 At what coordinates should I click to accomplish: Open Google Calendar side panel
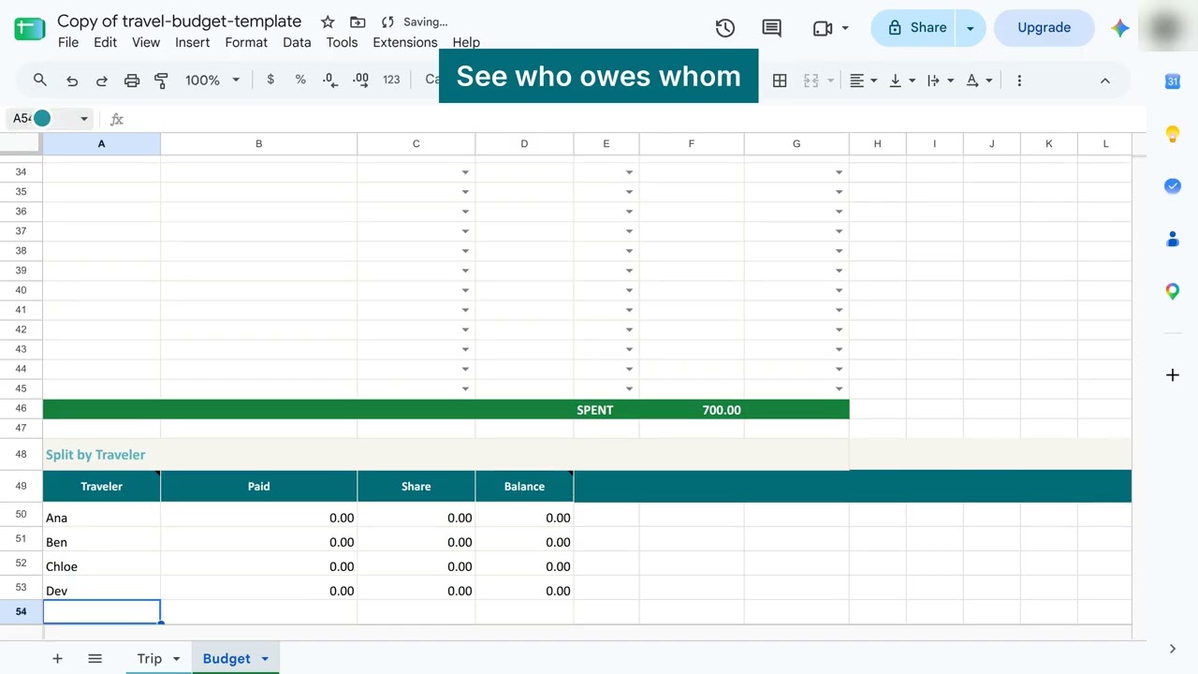(1173, 81)
